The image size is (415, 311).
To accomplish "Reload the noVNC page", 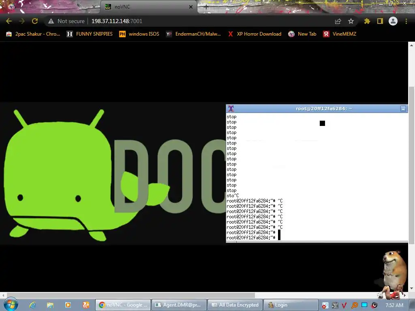I will pyautogui.click(x=35, y=21).
